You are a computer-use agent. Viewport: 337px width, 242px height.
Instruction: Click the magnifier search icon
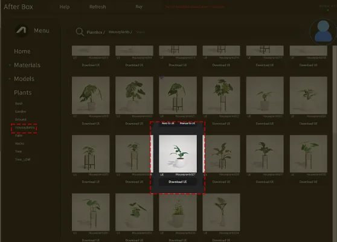point(80,32)
